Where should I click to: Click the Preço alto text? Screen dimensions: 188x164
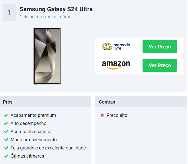point(117,115)
